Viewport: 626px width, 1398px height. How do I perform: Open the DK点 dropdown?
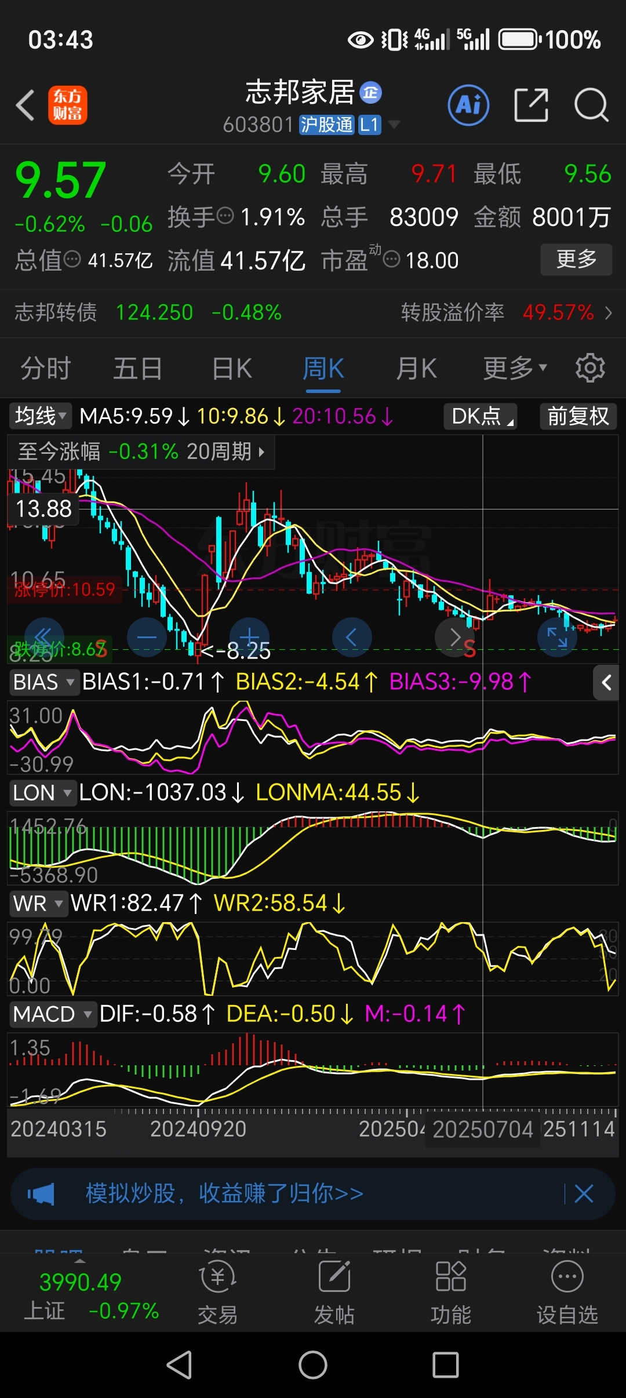coord(481,416)
